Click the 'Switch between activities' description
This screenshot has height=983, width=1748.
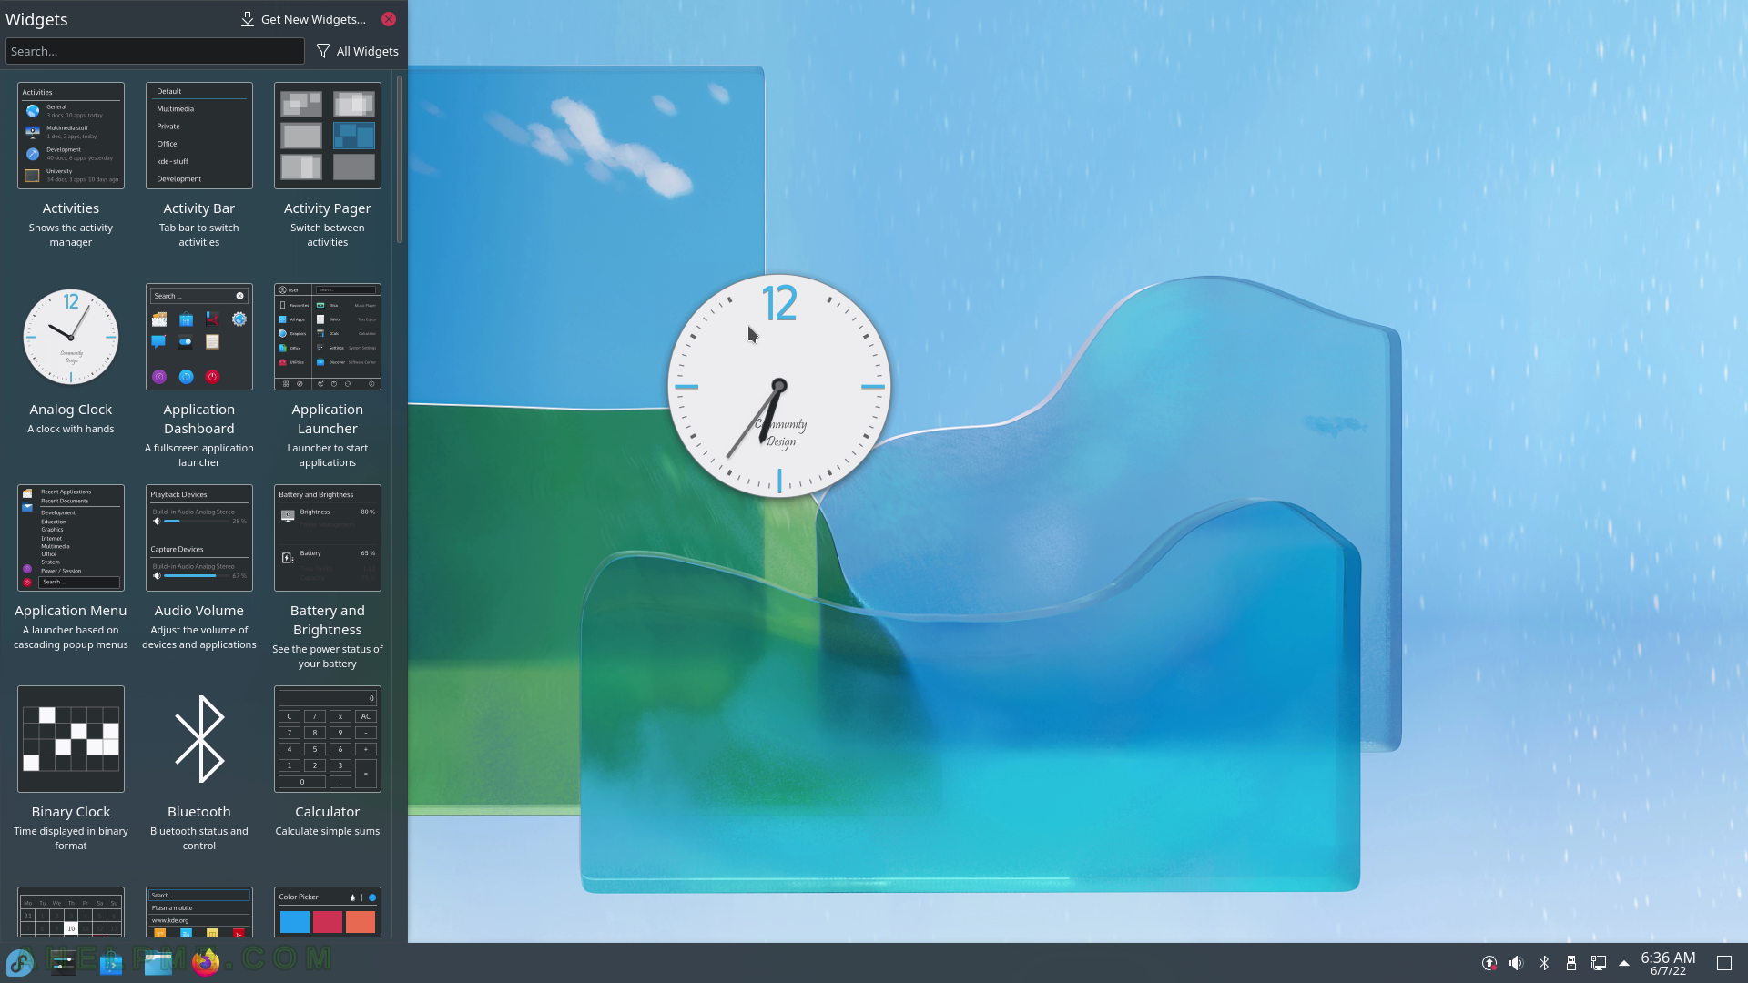327,235
